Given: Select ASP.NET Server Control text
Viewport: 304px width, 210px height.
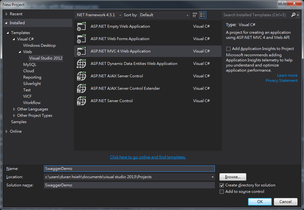Looking at the screenshot, I should coord(112,101).
